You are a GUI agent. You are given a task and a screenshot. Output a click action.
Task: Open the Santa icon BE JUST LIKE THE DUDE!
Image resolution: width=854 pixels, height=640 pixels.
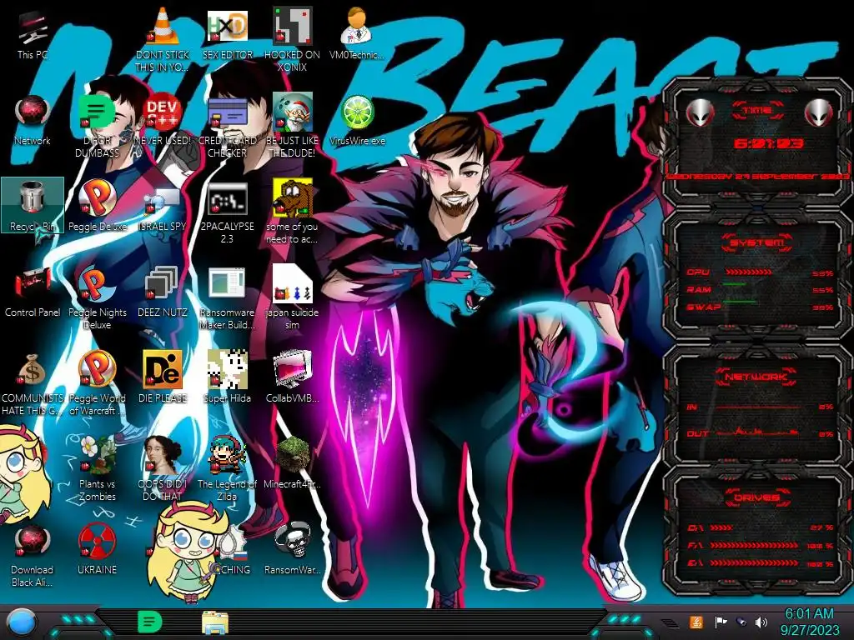click(293, 112)
